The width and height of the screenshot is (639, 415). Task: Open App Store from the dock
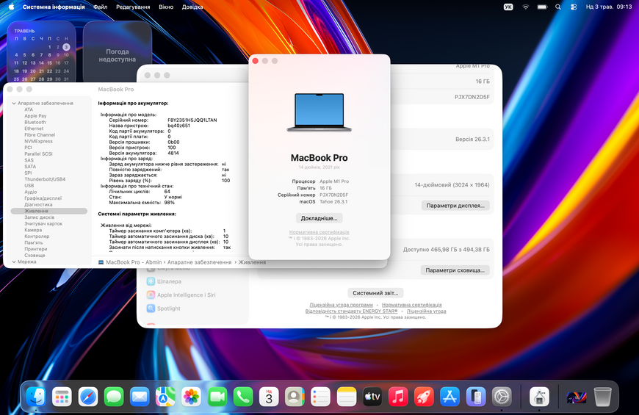tap(450, 397)
